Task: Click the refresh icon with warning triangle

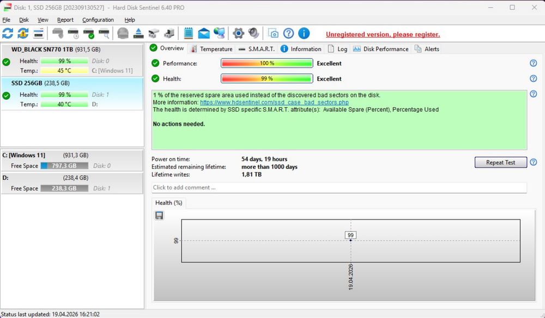Action: pyautogui.click(x=23, y=33)
